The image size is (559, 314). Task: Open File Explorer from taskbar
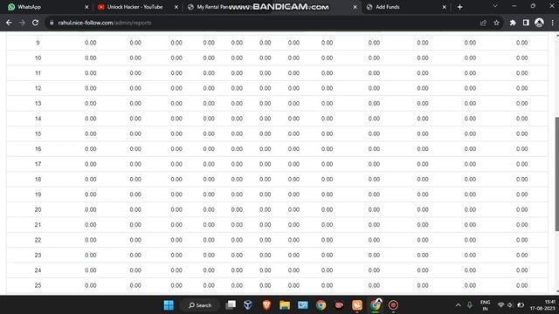pyautogui.click(x=285, y=305)
